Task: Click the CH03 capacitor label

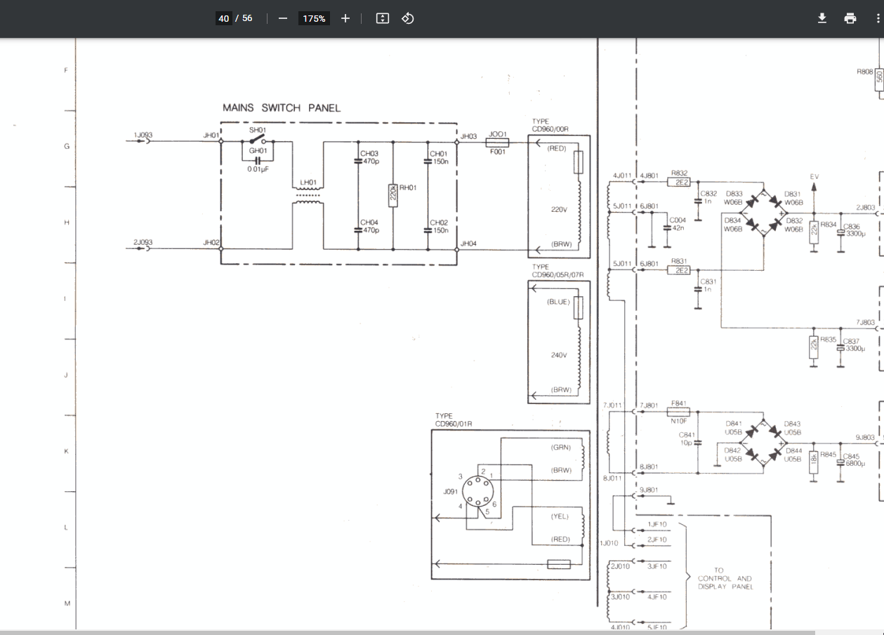Action: [x=369, y=154]
